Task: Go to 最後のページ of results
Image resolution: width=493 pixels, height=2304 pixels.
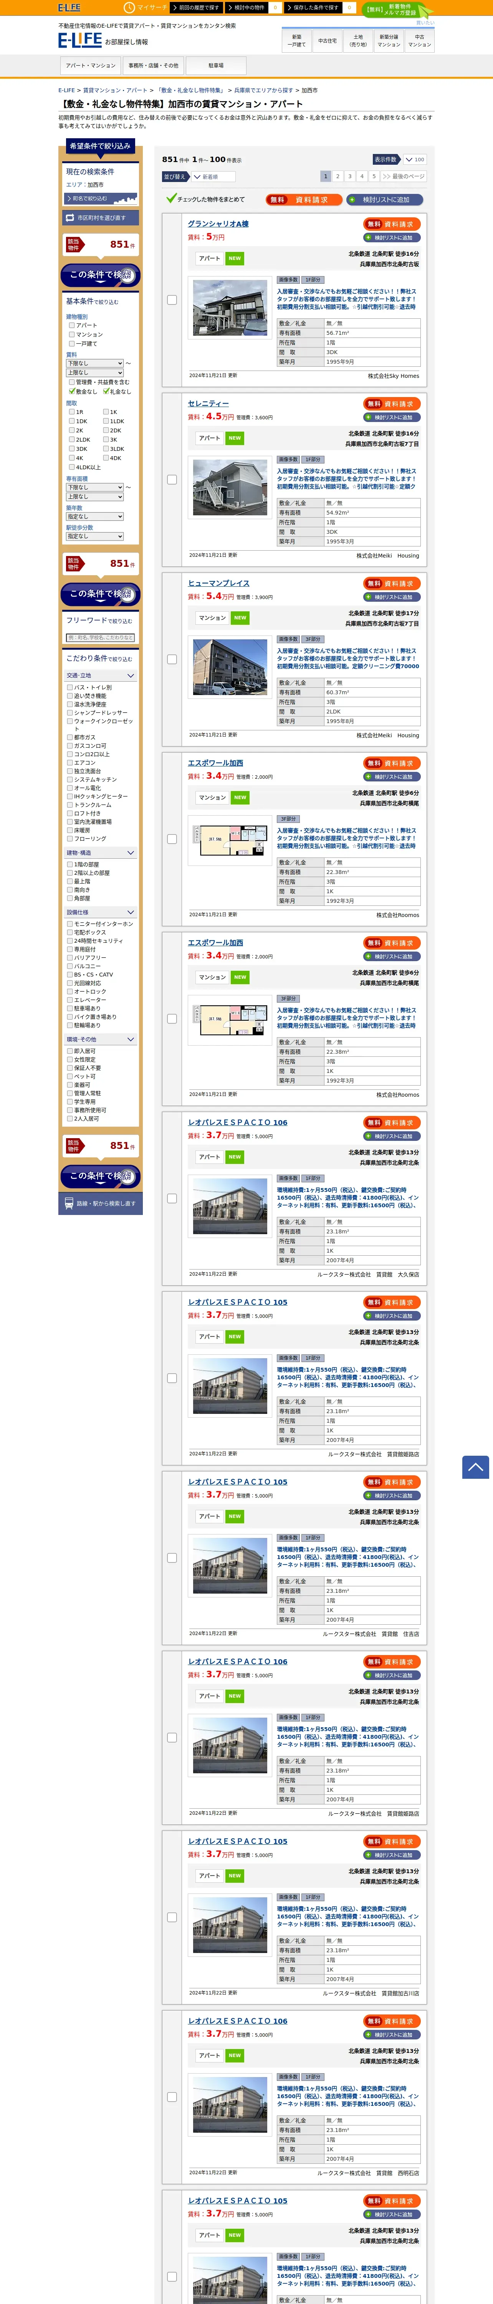Action: 404,177
